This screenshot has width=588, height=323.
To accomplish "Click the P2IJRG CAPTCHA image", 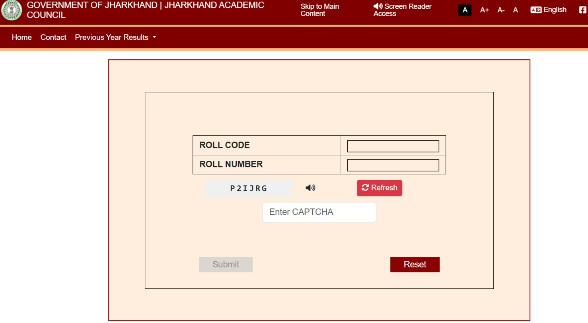I will click(x=249, y=189).
